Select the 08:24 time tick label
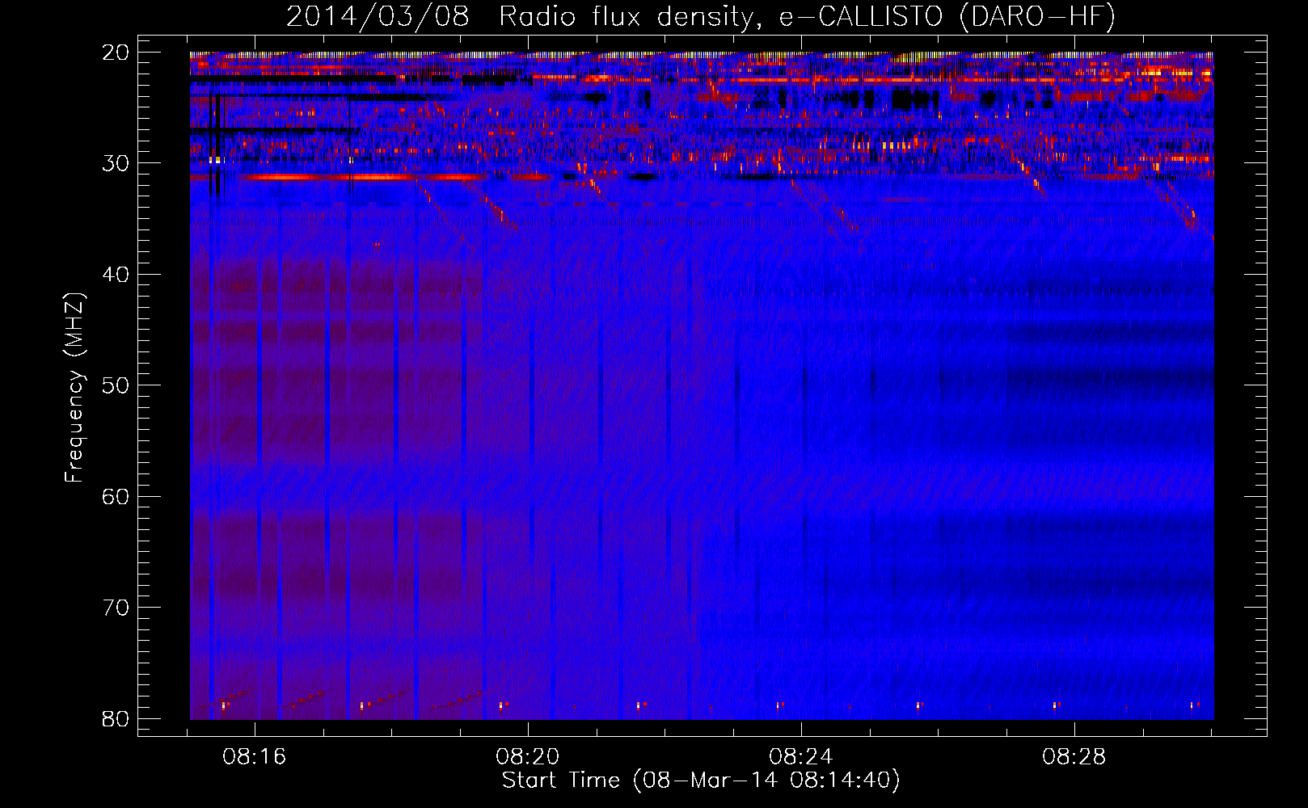 point(801,757)
